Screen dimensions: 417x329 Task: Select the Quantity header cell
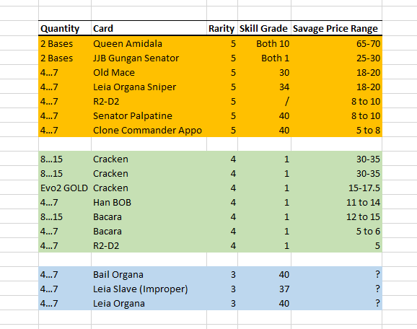coord(65,28)
